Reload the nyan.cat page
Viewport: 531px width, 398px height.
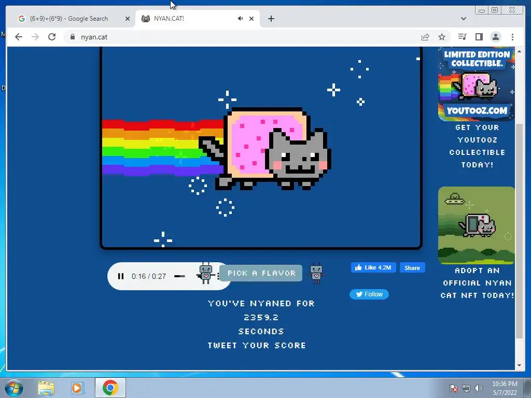pyautogui.click(x=52, y=37)
